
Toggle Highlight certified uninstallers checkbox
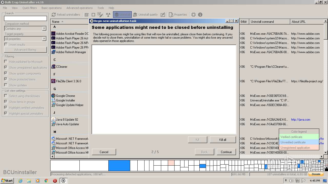[x=6, y=108]
